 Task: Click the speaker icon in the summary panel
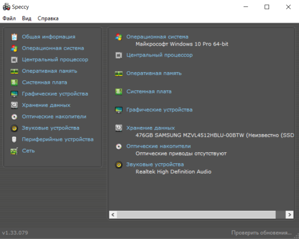[x=119, y=165]
